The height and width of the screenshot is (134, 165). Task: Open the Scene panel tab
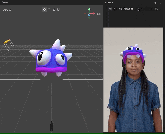(5, 2)
